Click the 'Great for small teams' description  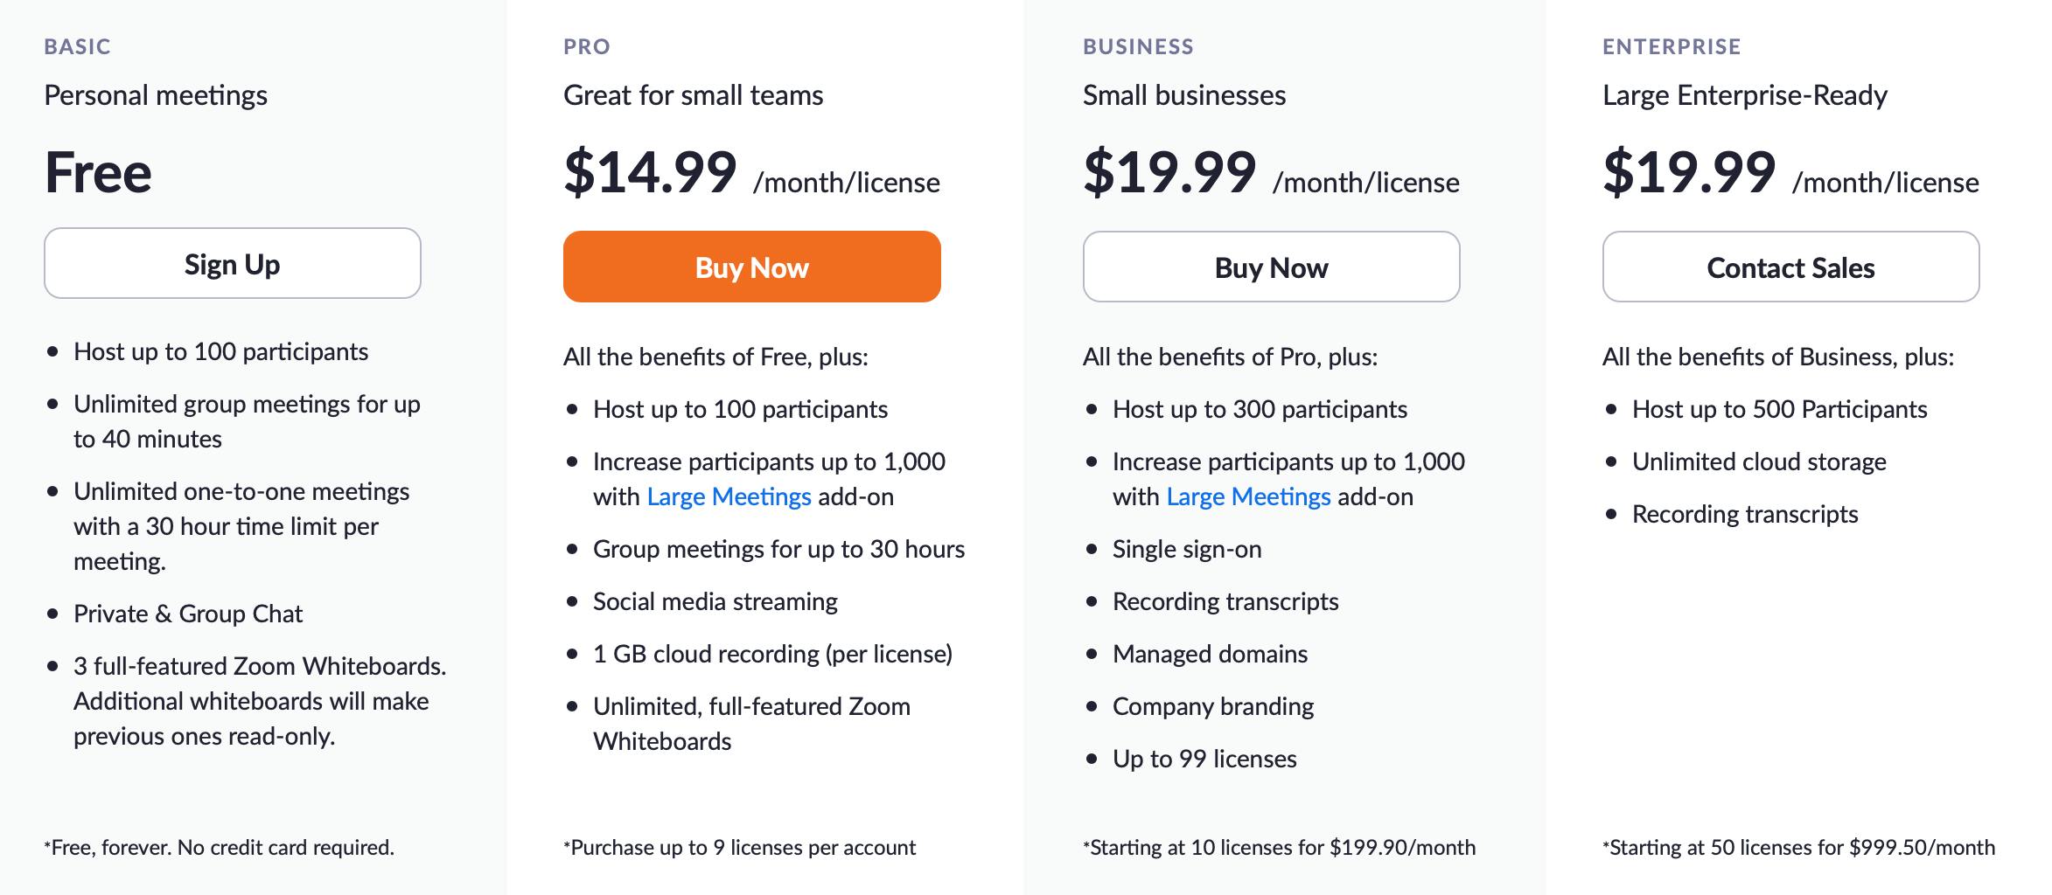693,96
